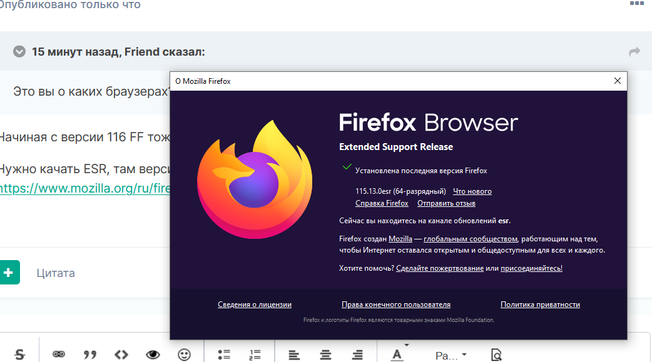Open Политика приватности link

click(x=540, y=304)
